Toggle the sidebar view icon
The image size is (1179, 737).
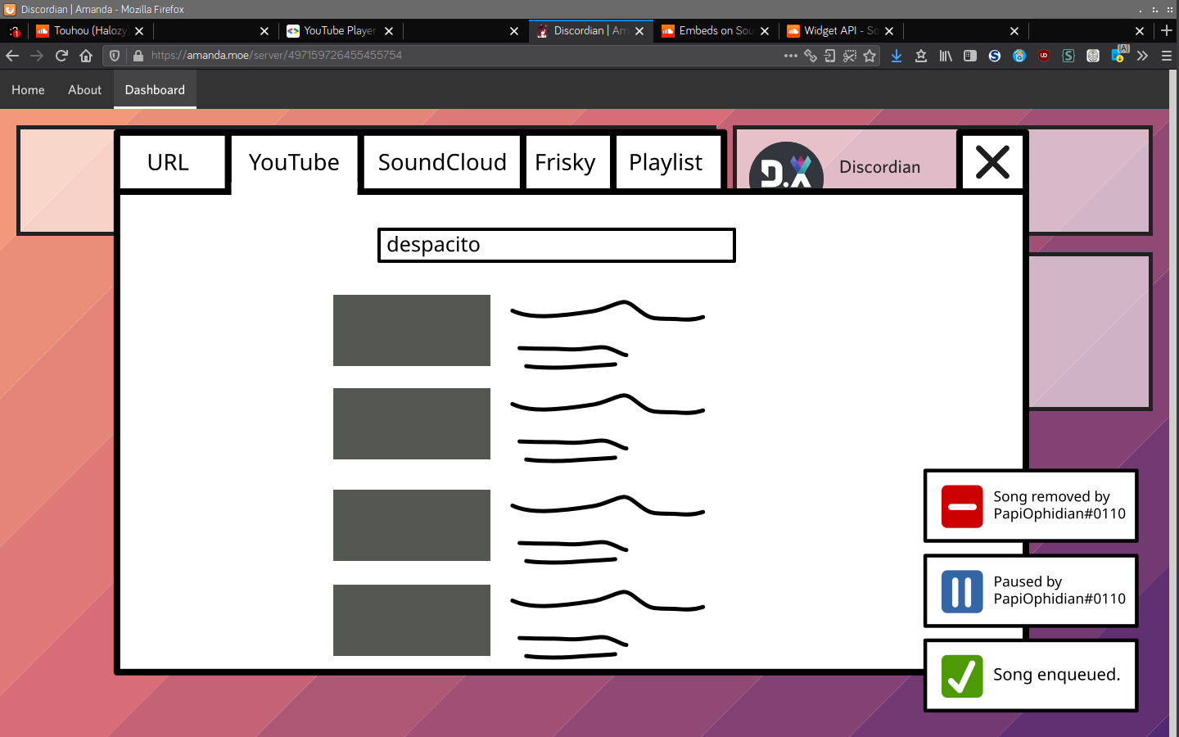tap(970, 56)
